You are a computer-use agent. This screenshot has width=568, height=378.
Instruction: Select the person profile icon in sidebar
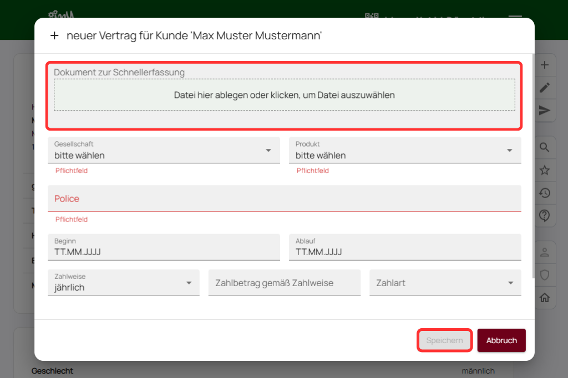click(x=545, y=252)
